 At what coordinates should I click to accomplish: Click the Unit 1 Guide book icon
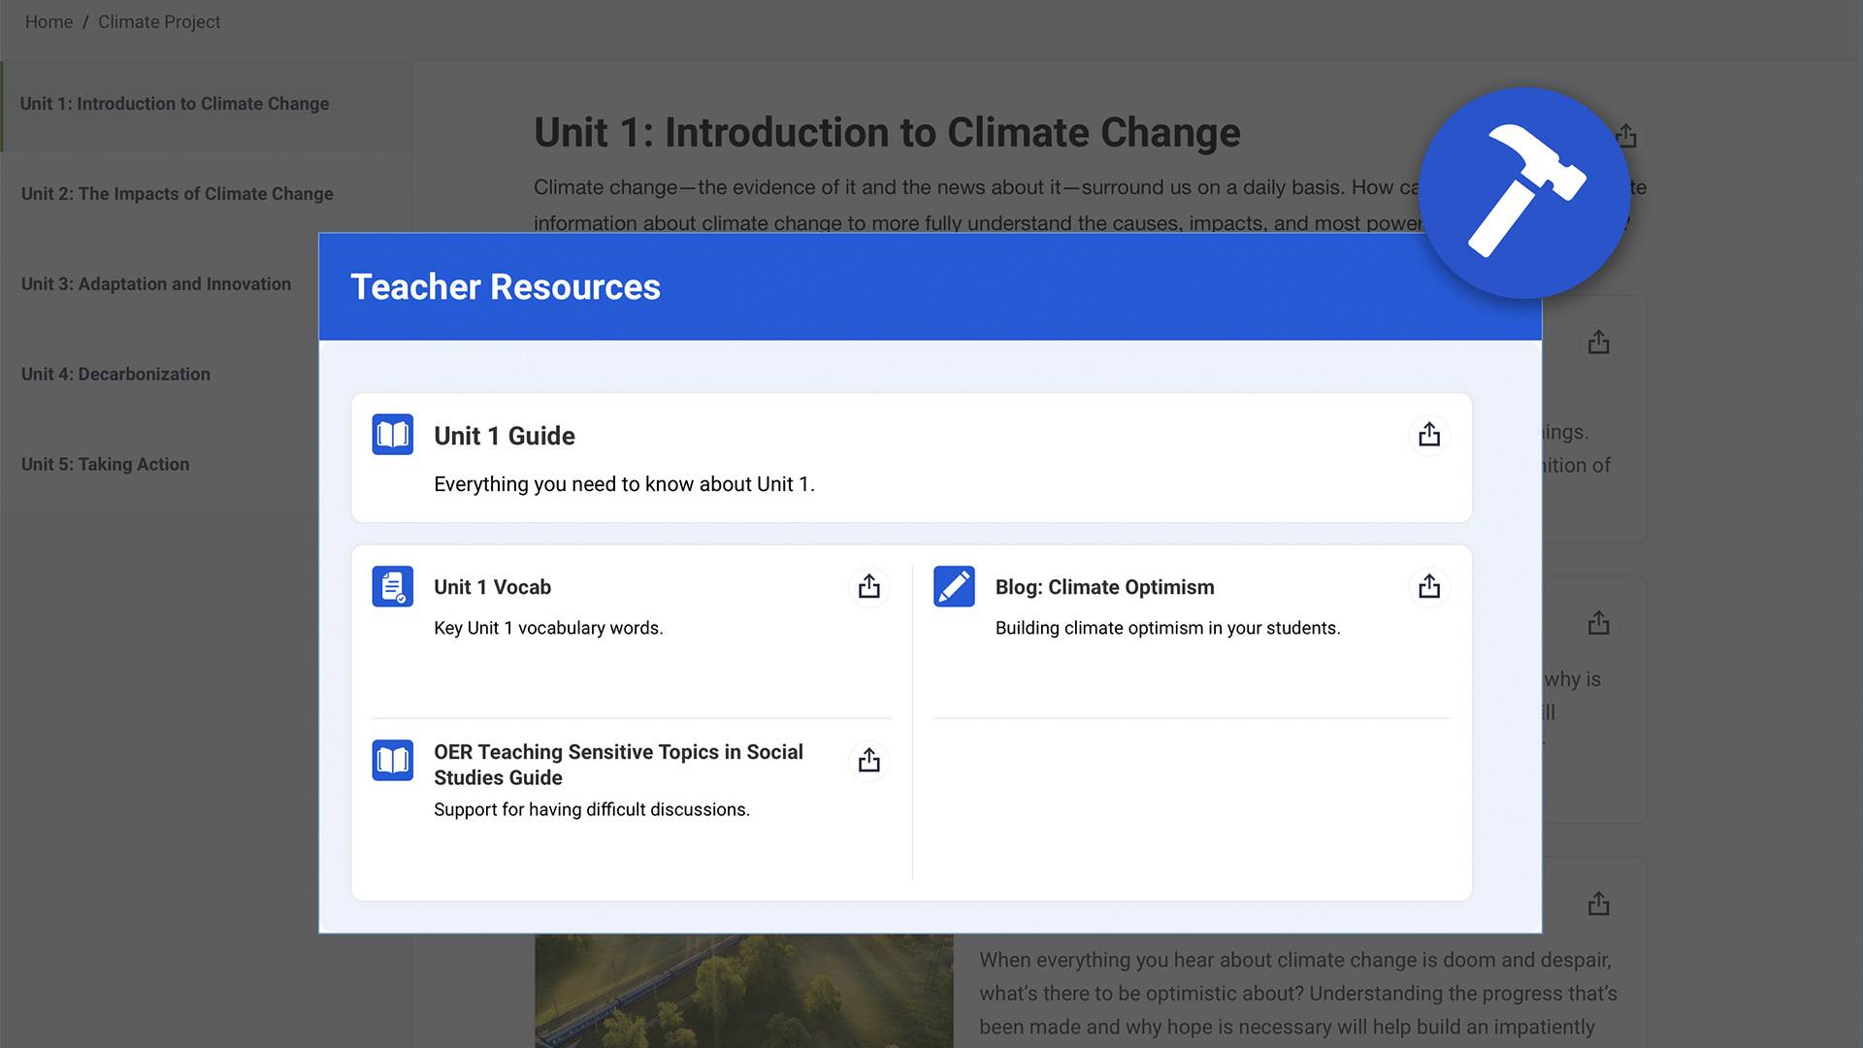pyautogui.click(x=392, y=435)
